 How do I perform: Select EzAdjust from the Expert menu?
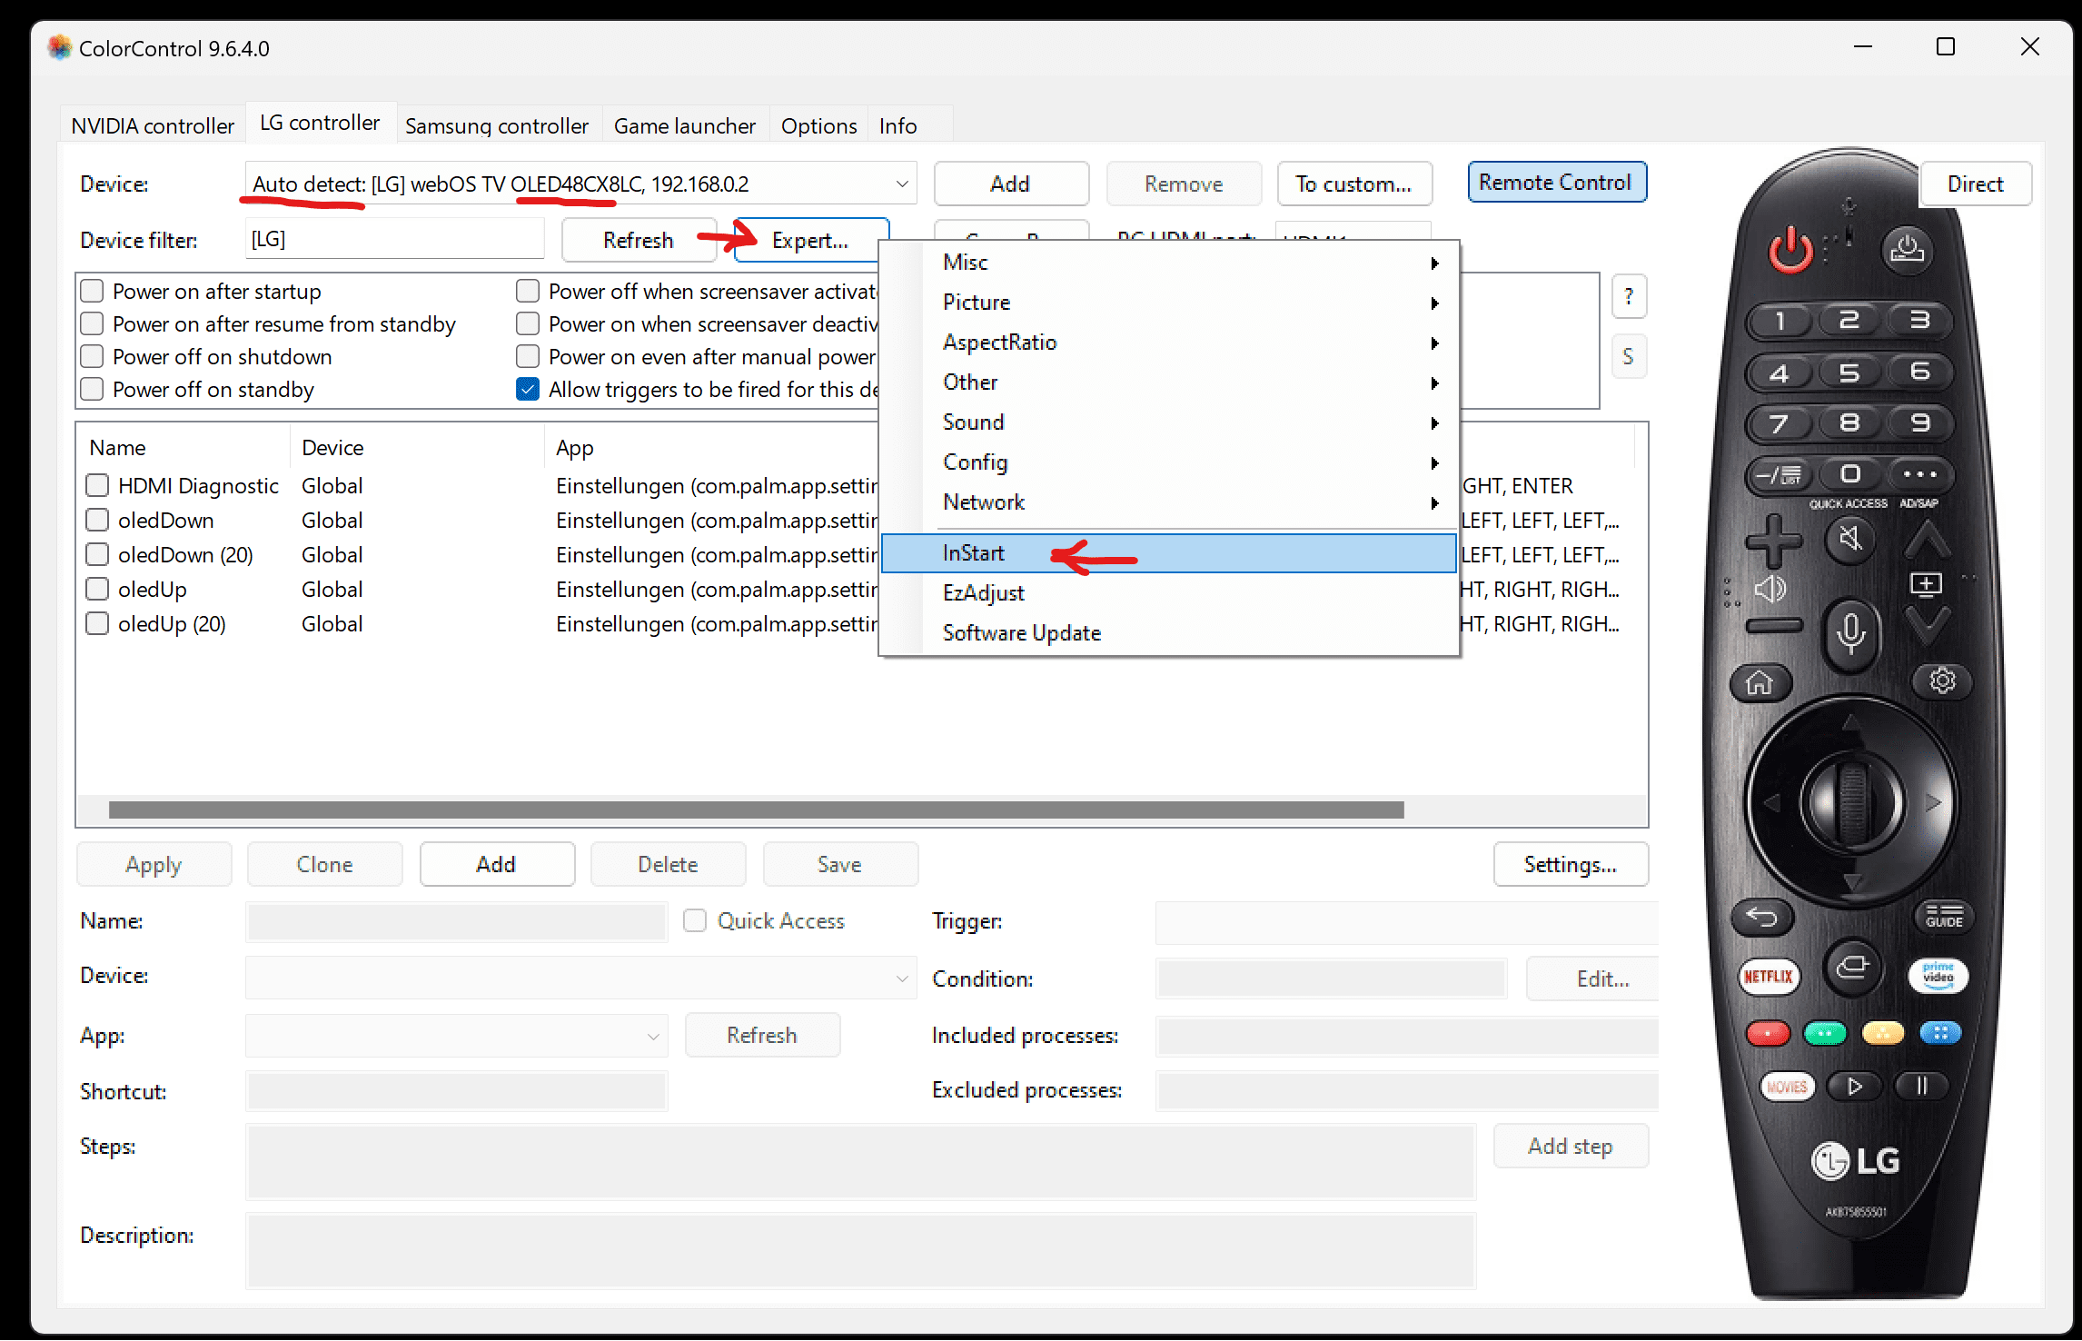[x=1169, y=593]
